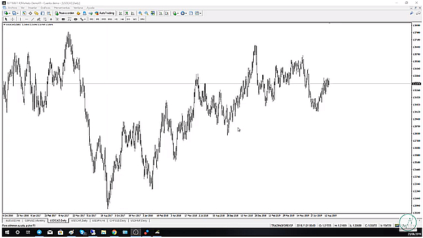Click the zoom in magnifier icon
Image resolution: width=423 pixels, height=238 pixels.
(141, 13)
